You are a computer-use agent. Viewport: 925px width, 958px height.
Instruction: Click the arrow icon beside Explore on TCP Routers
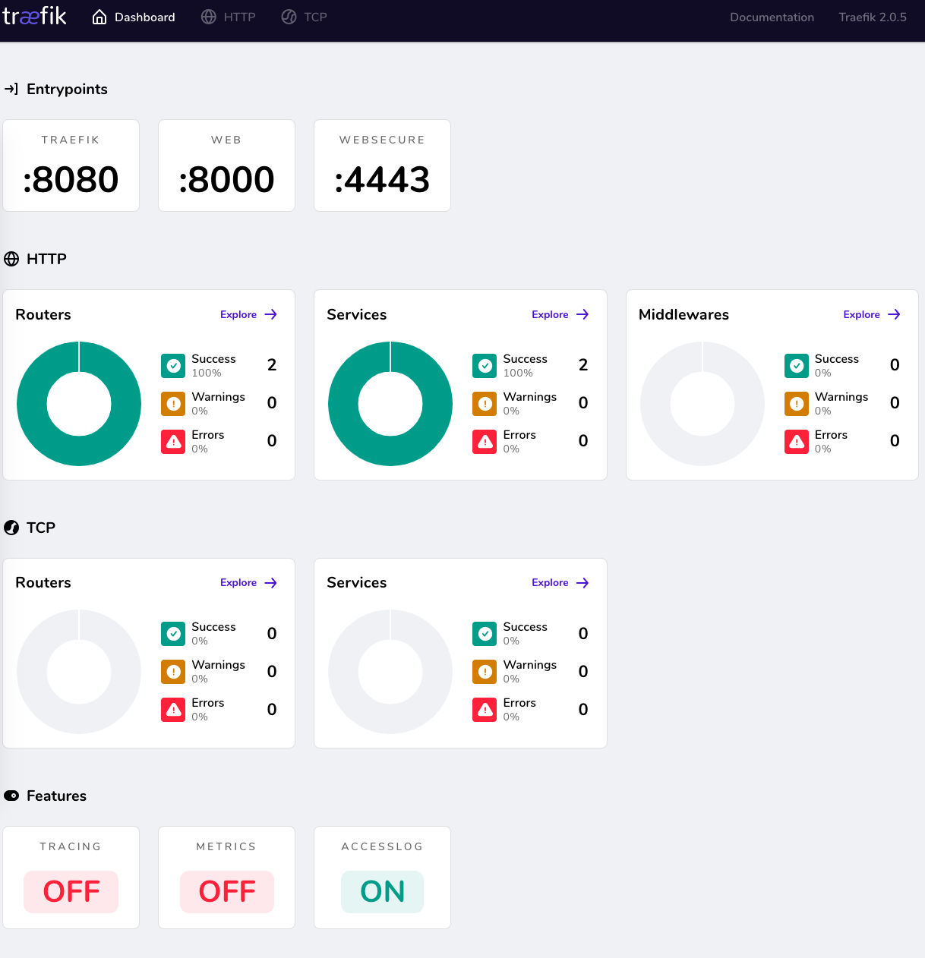tap(270, 583)
